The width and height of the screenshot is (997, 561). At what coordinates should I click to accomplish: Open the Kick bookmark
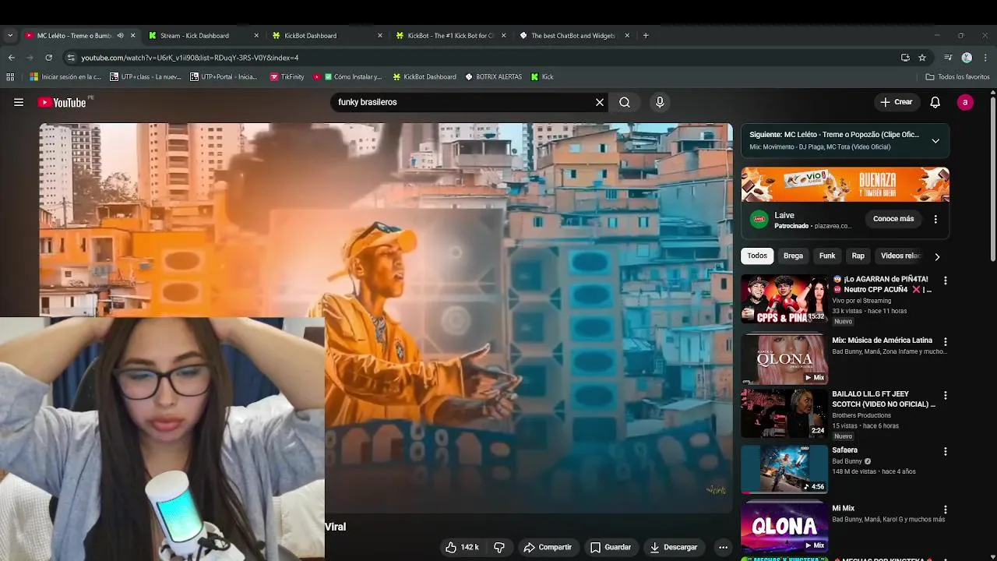(x=542, y=76)
